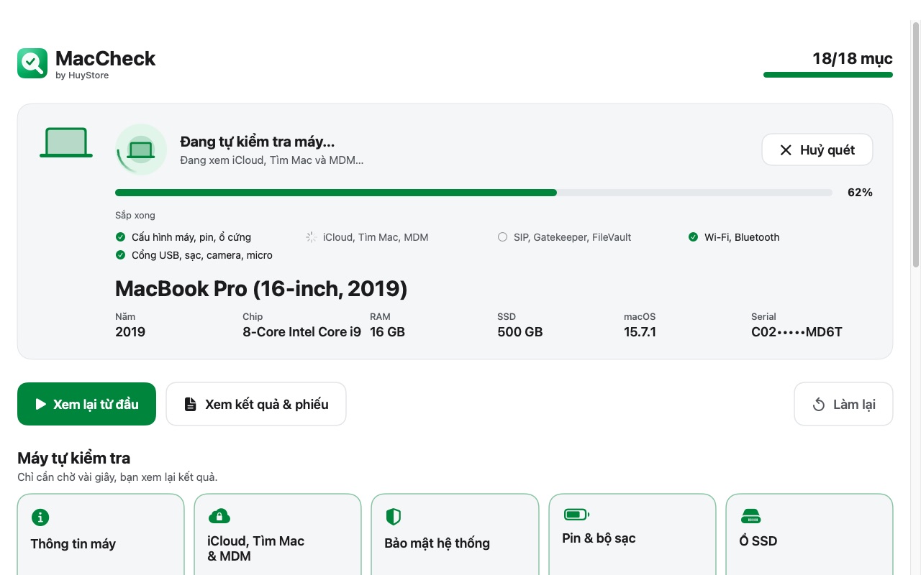Click the green laptop icon in the scan panel
The width and height of the screenshot is (921, 575).
click(66, 142)
